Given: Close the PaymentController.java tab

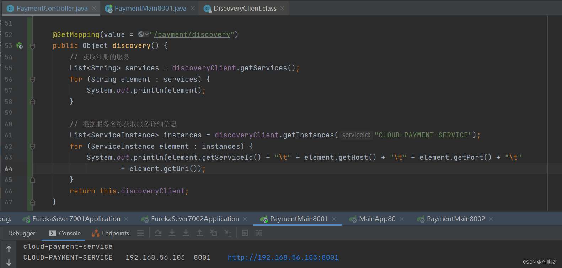Looking at the screenshot, I should pos(94,8).
